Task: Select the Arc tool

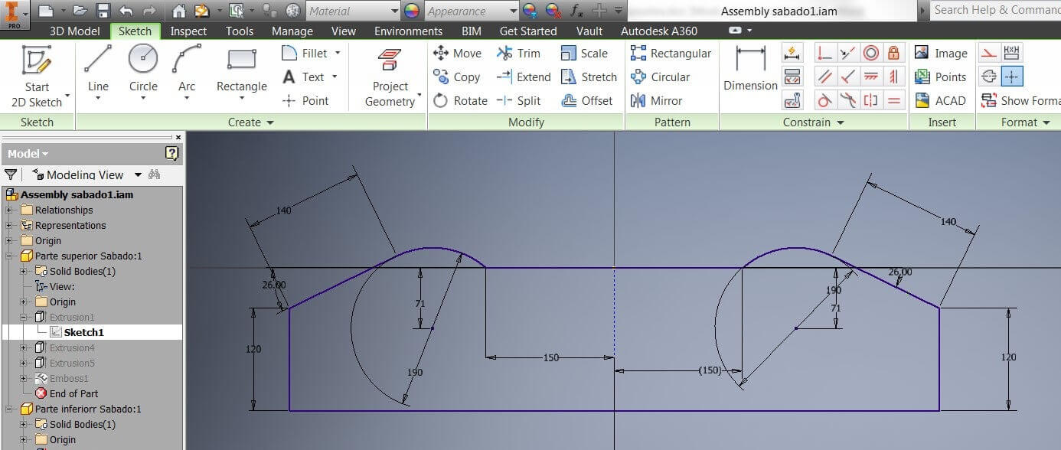Action: 187,72
